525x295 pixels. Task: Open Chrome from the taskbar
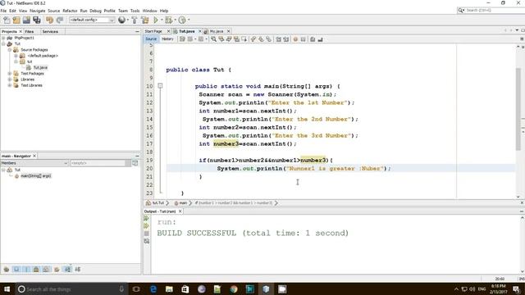234,289
